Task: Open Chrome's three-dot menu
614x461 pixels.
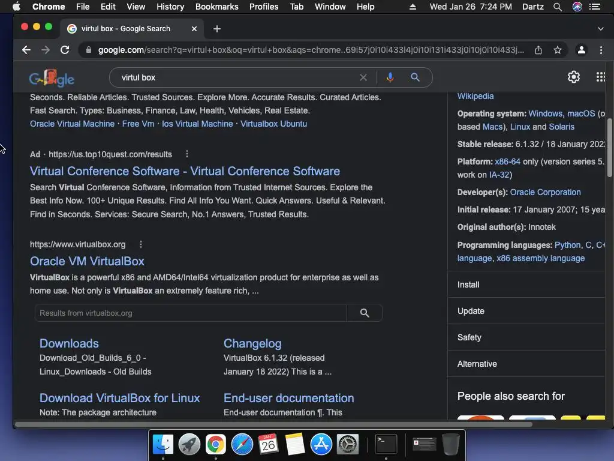Action: (601, 50)
